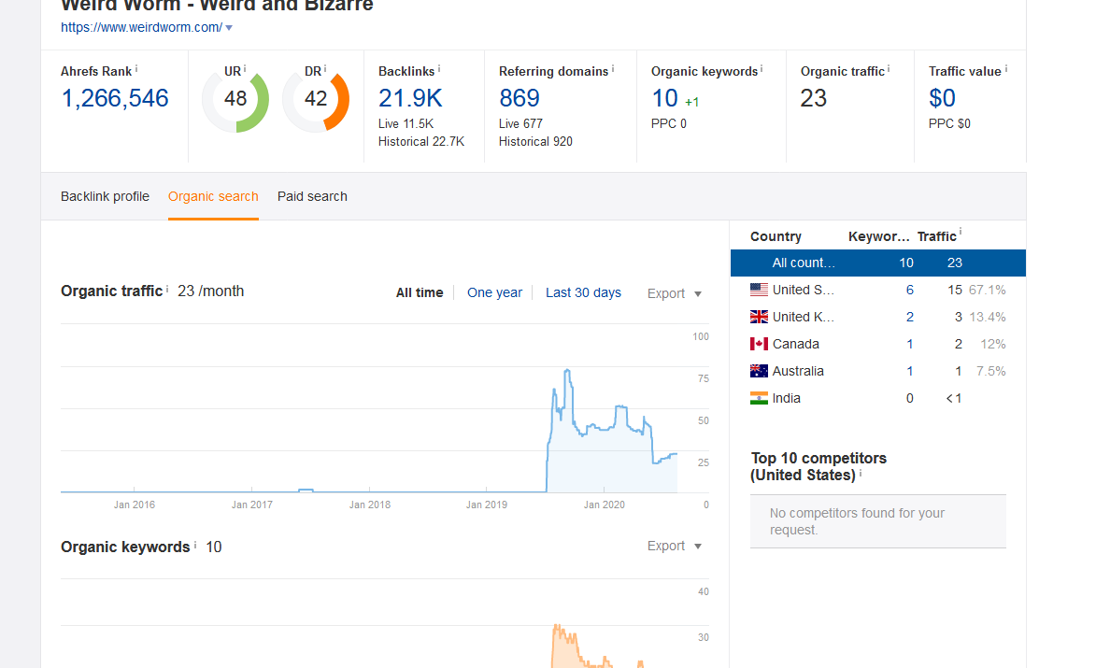Image resolution: width=1096 pixels, height=668 pixels.
Task: Click the Historical 920 referring domains text
Action: [x=535, y=141]
